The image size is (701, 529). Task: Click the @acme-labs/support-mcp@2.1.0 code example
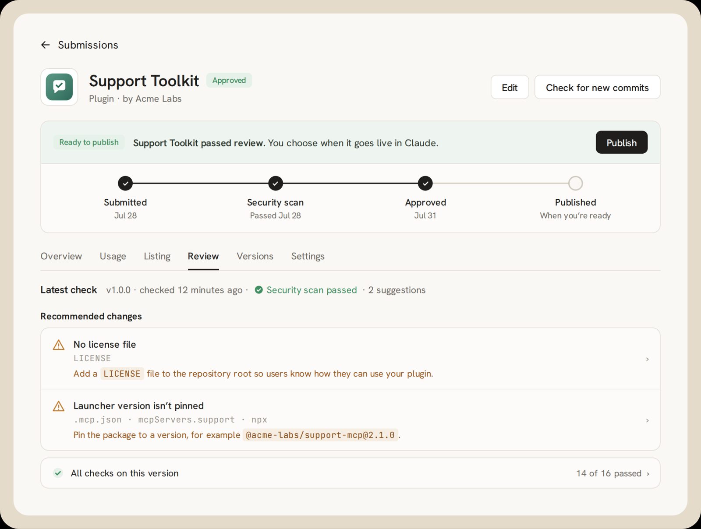pos(320,435)
